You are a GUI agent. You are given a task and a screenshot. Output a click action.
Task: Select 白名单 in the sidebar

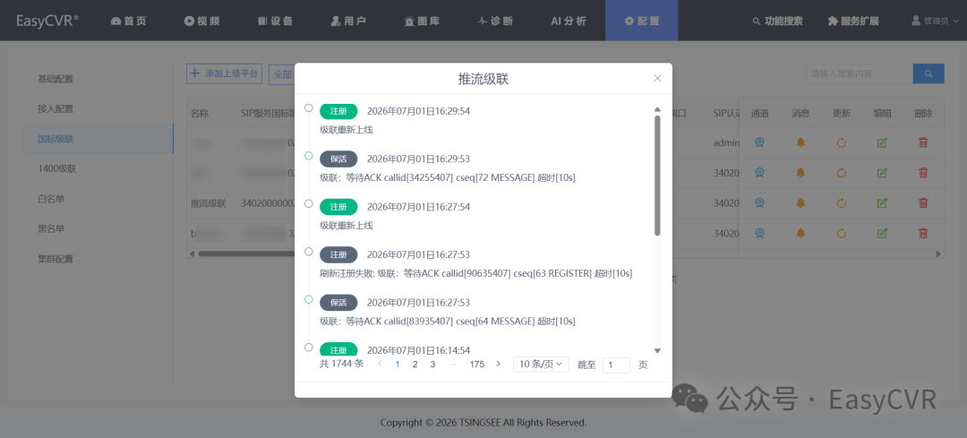point(51,199)
